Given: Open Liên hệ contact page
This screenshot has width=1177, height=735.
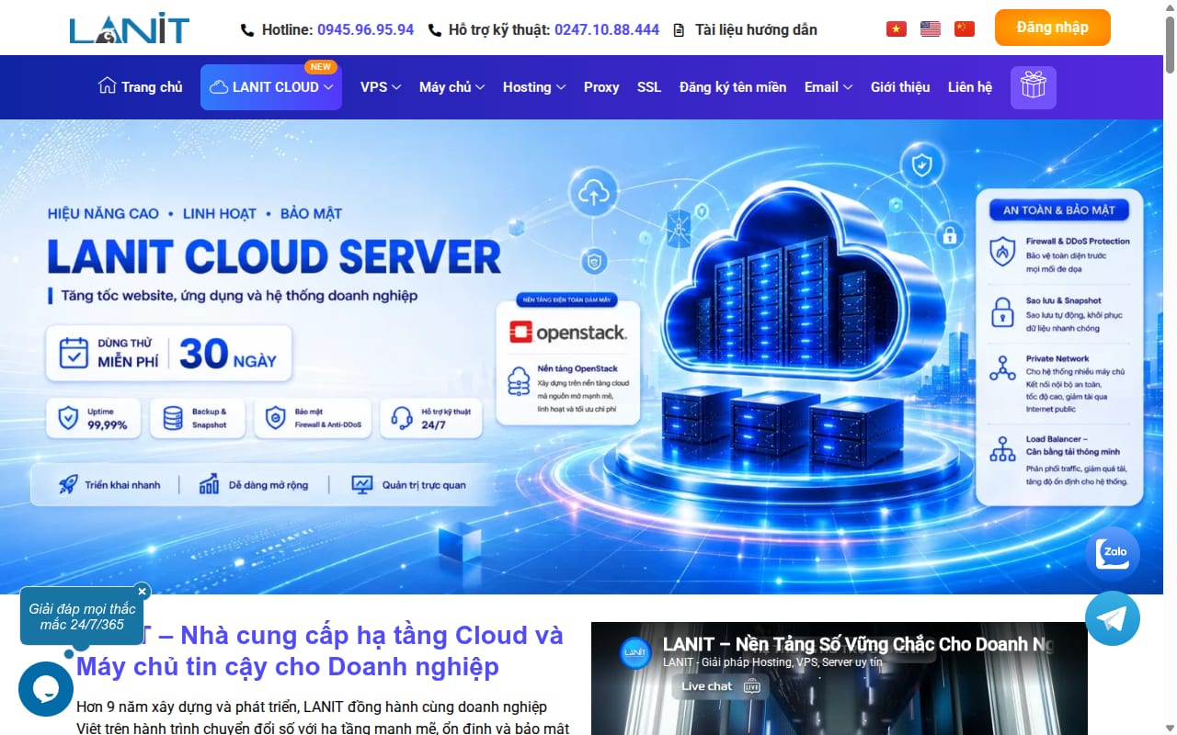Looking at the screenshot, I should tap(970, 87).
